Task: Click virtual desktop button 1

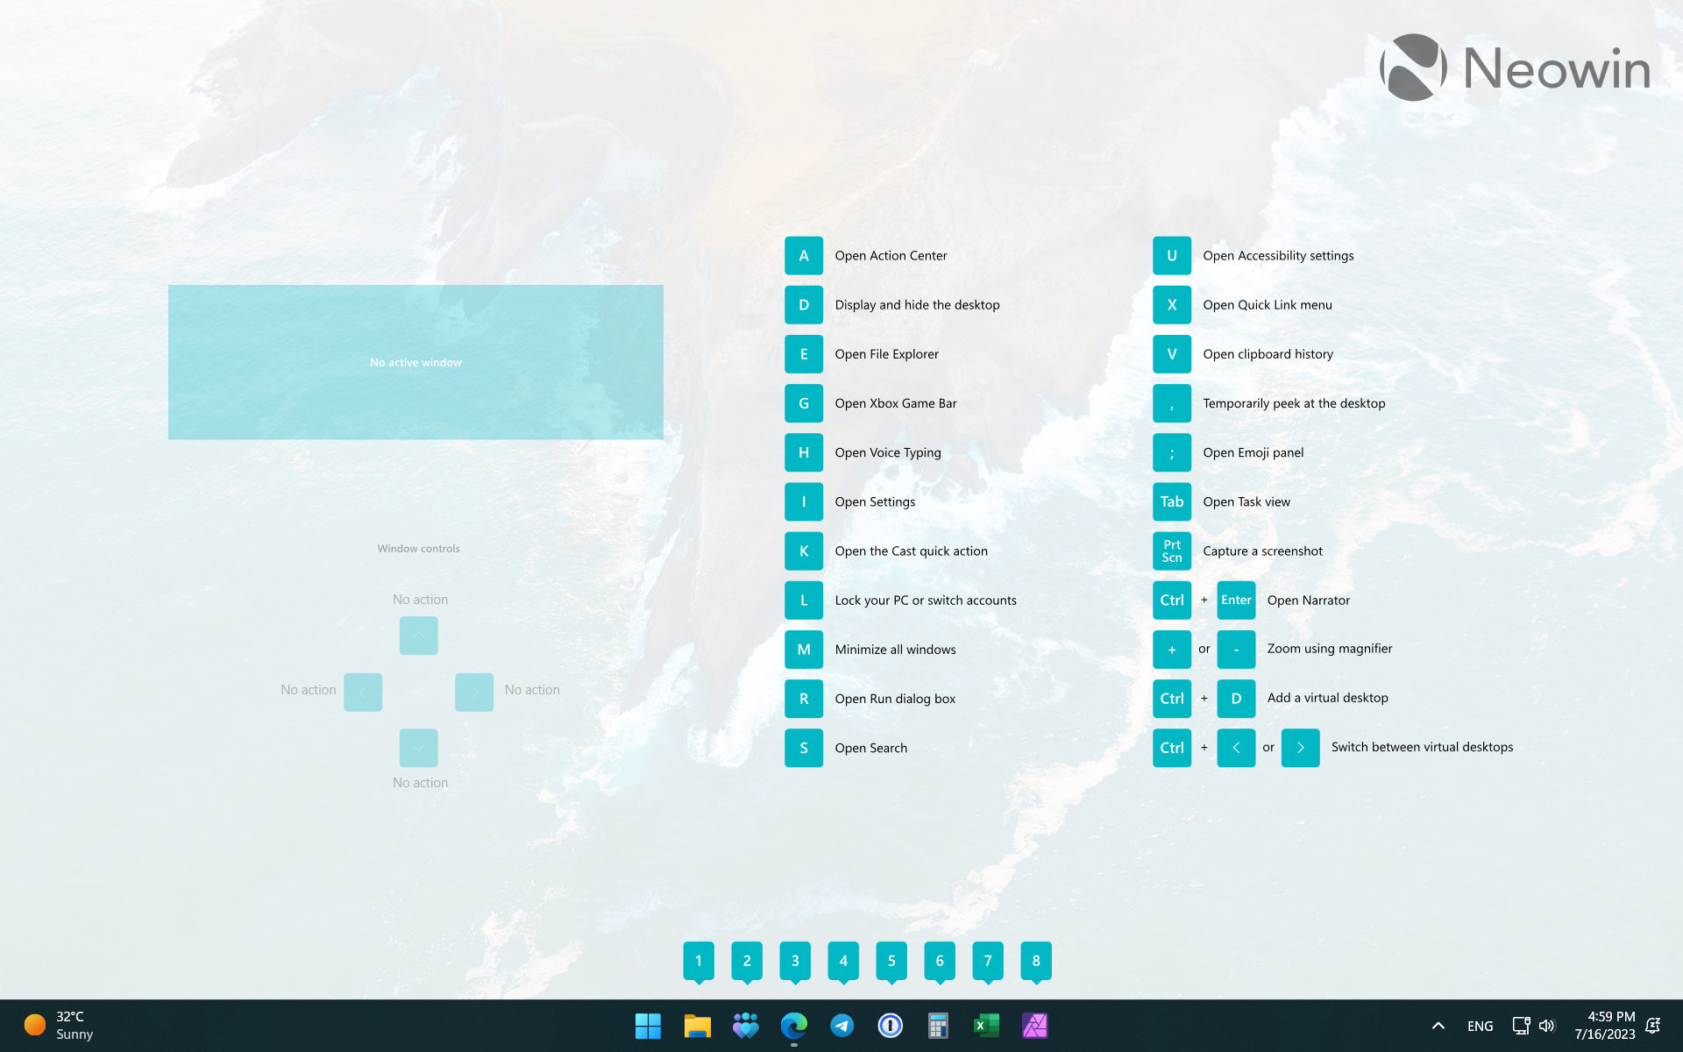Action: [x=699, y=960]
